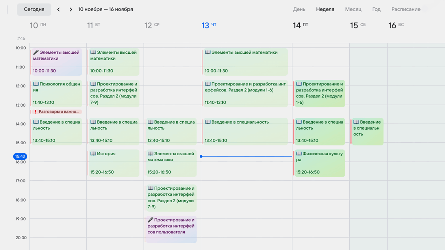Image resolution: width=445 pixels, height=250 pixels.
Task: Click exclamation icon on Разговоры о важном
Action: pos(36,112)
